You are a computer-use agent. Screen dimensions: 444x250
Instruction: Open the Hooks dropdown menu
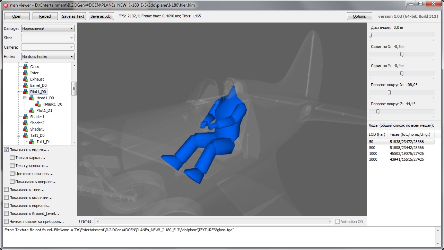pyautogui.click(x=48, y=57)
